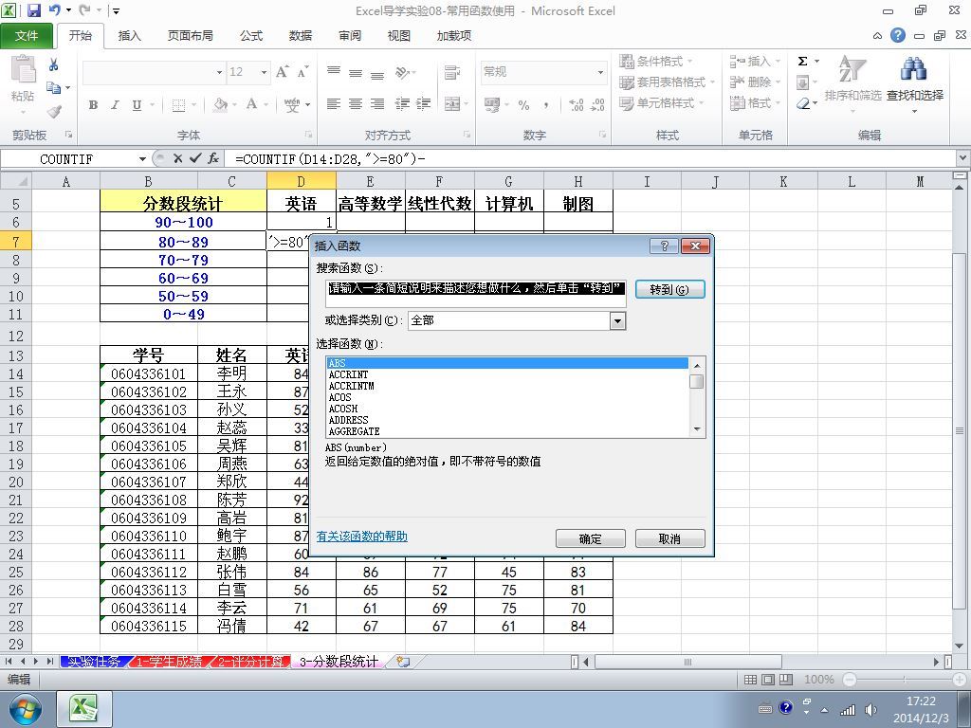Click the Sort and Filter icon
Viewport: 971px width, 728px height.
852,68
